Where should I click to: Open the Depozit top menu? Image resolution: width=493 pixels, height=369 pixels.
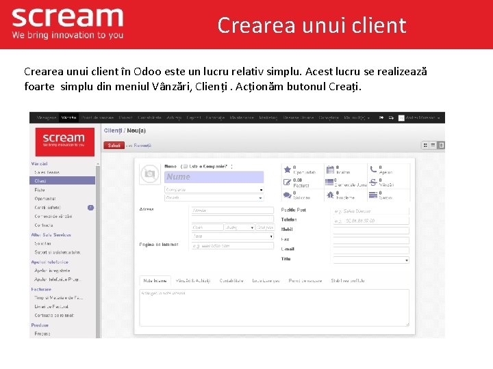194,118
